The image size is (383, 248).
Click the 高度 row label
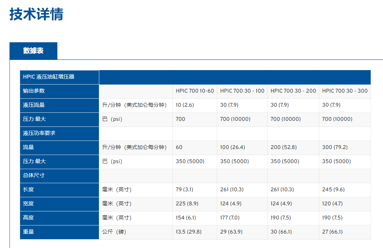tap(29, 218)
